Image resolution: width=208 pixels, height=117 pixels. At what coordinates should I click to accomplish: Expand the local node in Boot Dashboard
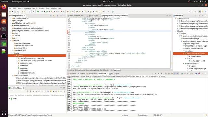coord(9,99)
